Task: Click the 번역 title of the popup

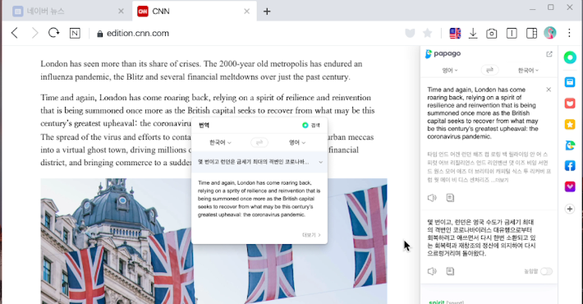Action: point(204,126)
